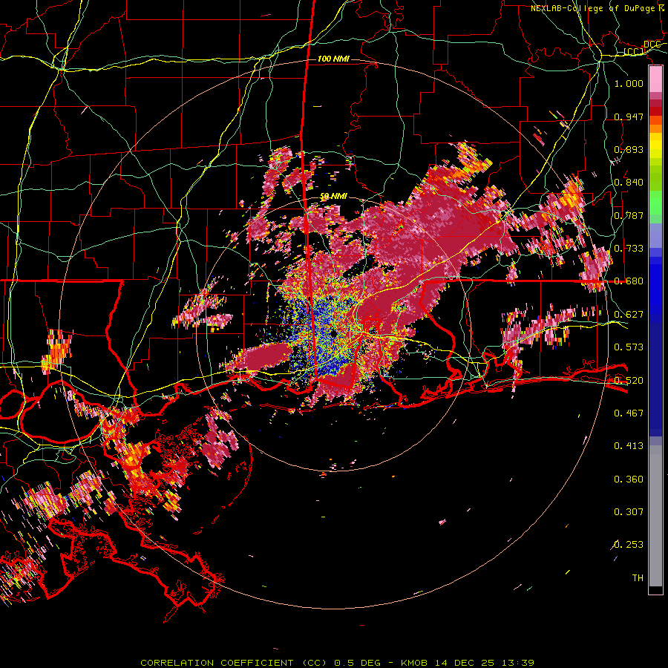Click the 100 NMI range ring label
The image size is (668, 668).
(333, 59)
